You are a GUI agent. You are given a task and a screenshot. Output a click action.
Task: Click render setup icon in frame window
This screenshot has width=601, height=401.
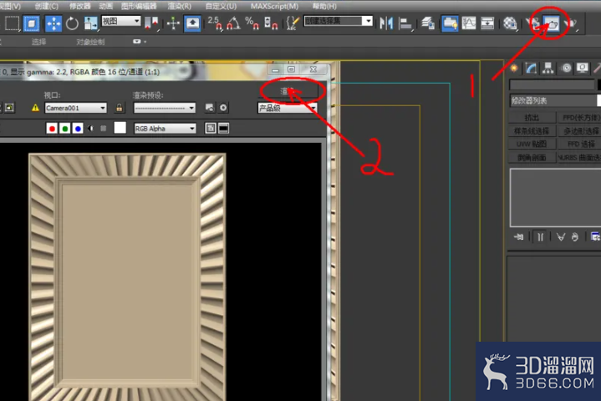[x=209, y=108]
